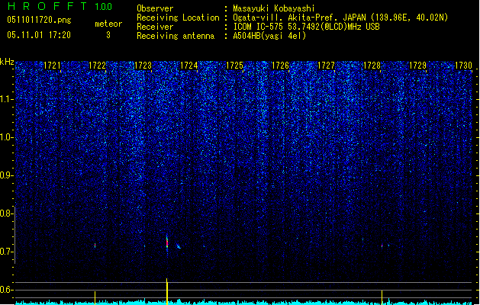Click the Observer field label
Image resolution: width=480 pixels, height=305 pixels.
pos(155,8)
